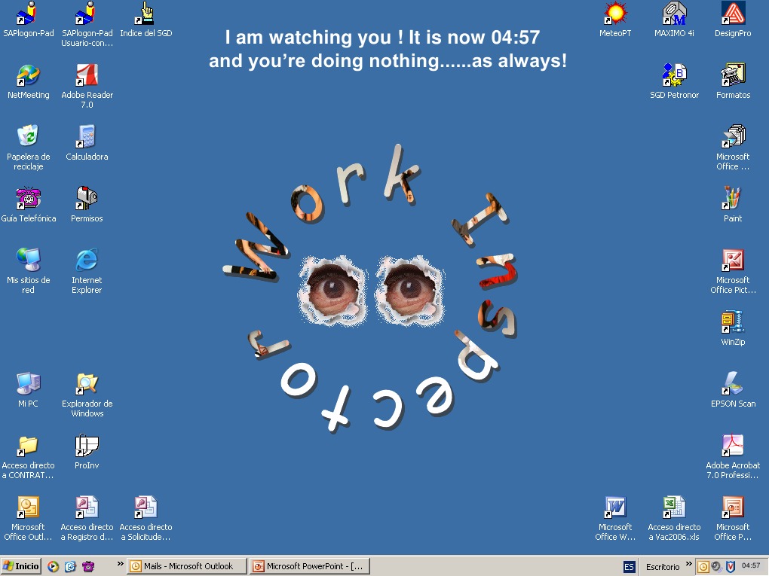The height and width of the screenshot is (576, 769).
Task: Open DesignPro desktop shortcut
Action: coord(733,14)
